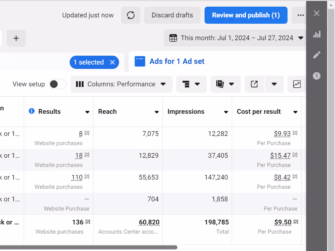This screenshot has height=251, width=335.
Task: Sort by Impressions column header
Action: tap(186, 112)
